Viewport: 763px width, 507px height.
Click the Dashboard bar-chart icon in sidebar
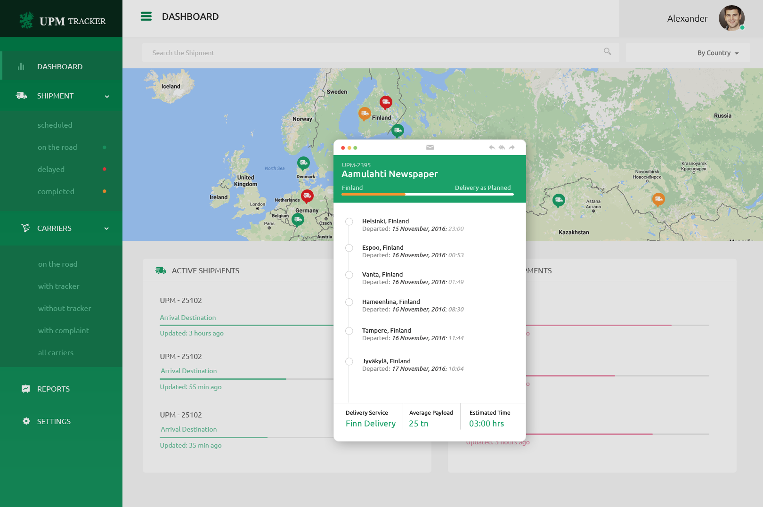pyautogui.click(x=21, y=66)
